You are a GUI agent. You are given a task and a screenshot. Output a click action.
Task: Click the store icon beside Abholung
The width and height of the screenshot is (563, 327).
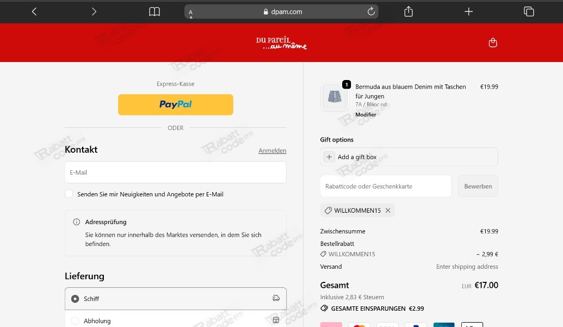[x=276, y=320]
